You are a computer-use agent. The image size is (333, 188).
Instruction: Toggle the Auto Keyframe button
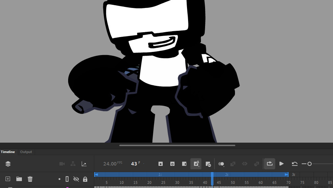(x=196, y=164)
